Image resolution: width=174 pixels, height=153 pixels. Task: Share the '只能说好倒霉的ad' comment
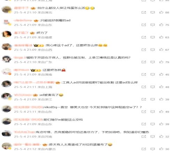pyautogui.click(x=144, y=25)
